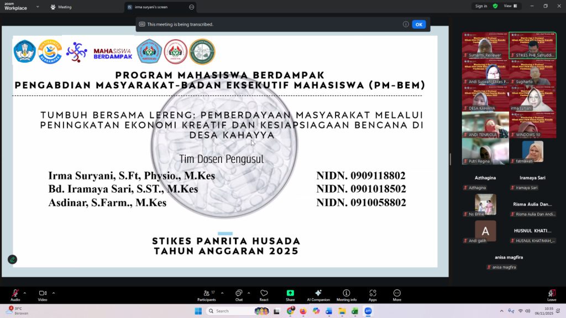Open video options arrow next to Video
566x318 pixels.
click(x=53, y=293)
